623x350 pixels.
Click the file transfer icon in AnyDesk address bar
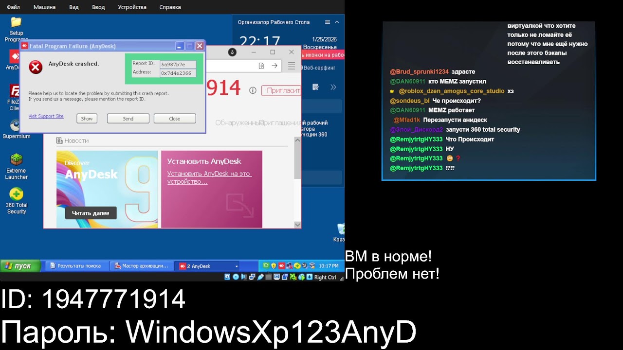261,66
